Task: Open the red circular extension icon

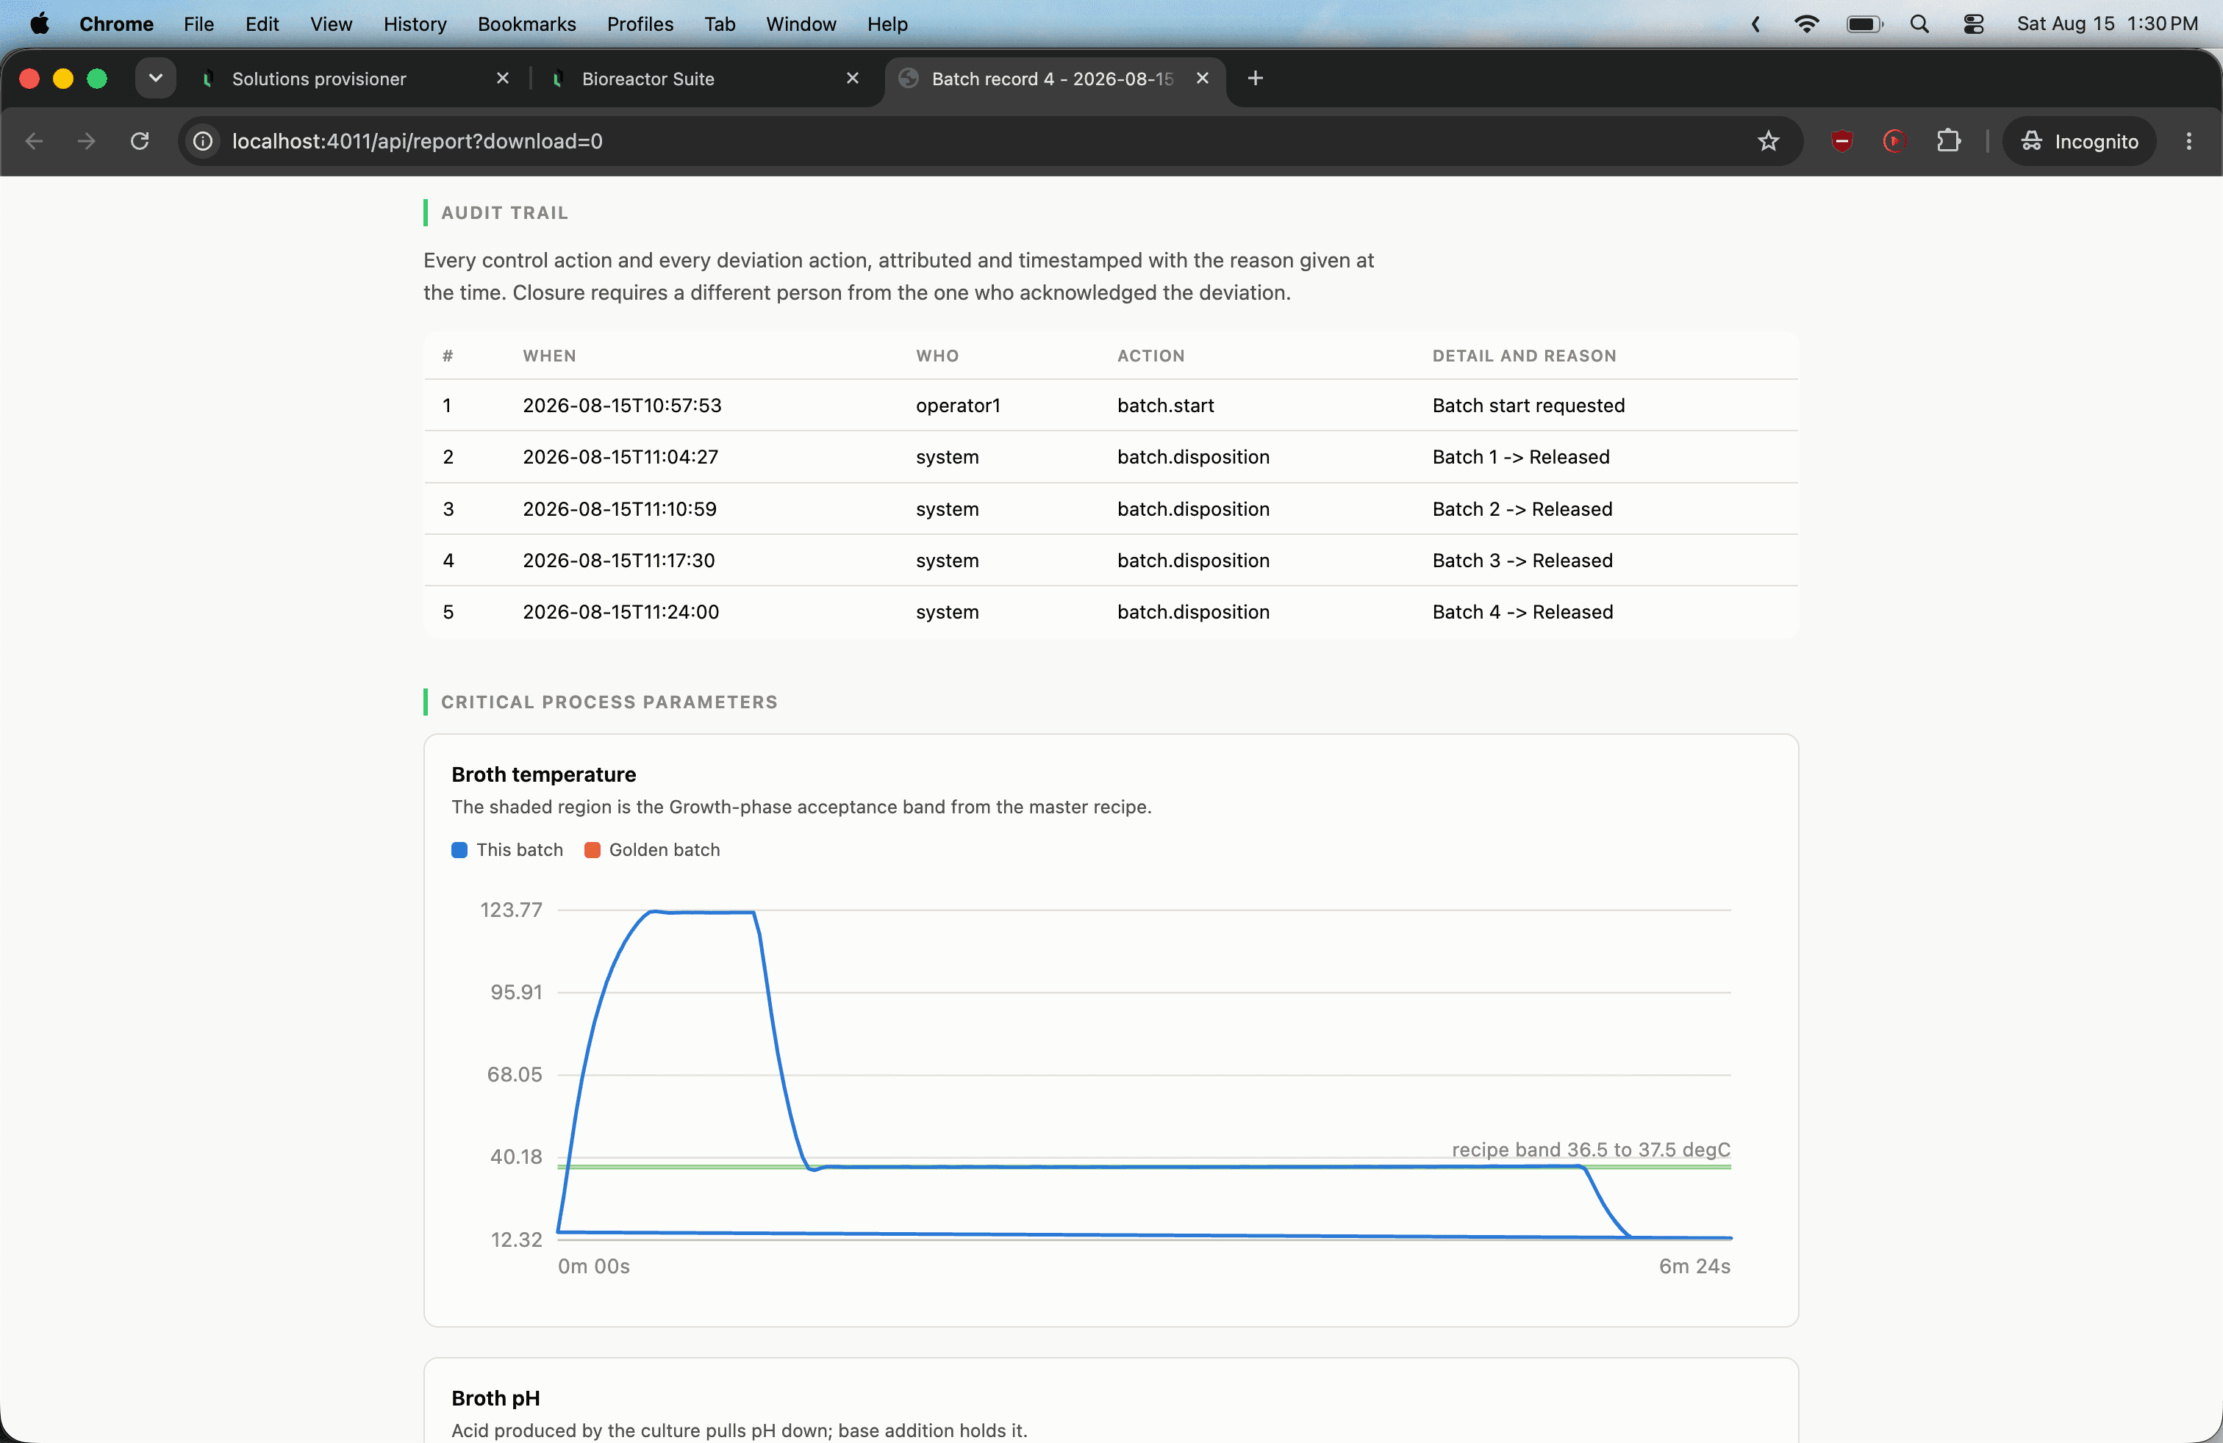Action: point(1894,141)
